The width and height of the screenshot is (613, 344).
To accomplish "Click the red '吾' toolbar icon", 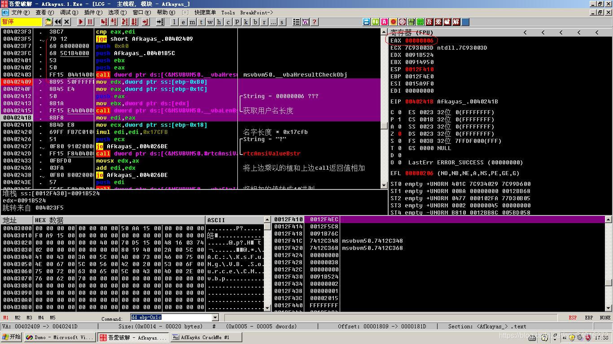I will pos(429,21).
